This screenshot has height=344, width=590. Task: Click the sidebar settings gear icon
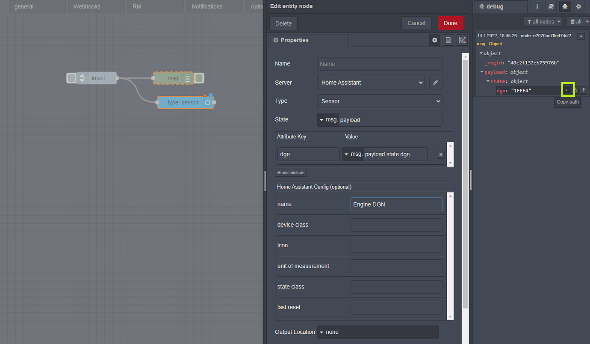(x=578, y=6)
